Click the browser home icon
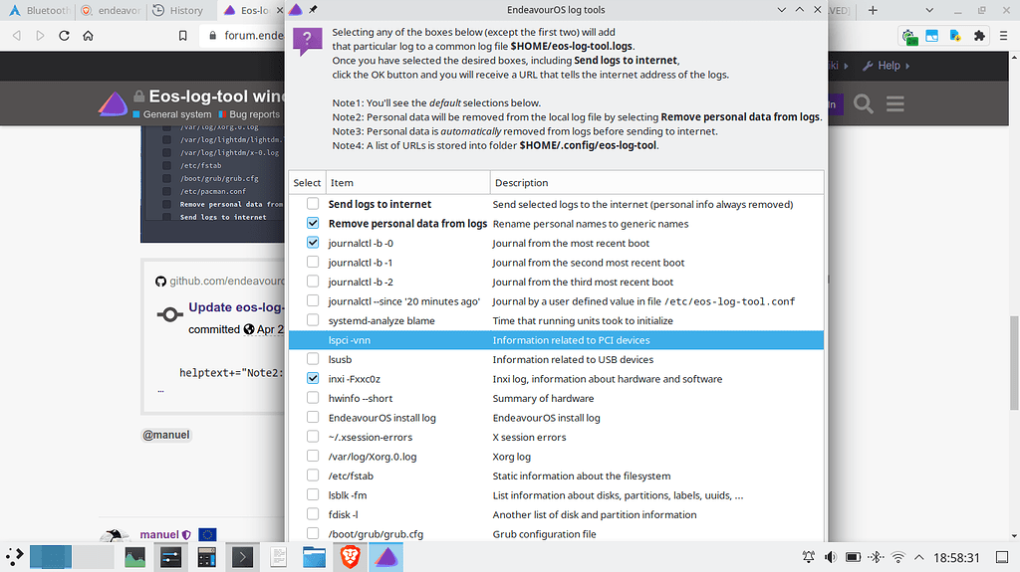The image size is (1020, 572). click(x=88, y=36)
